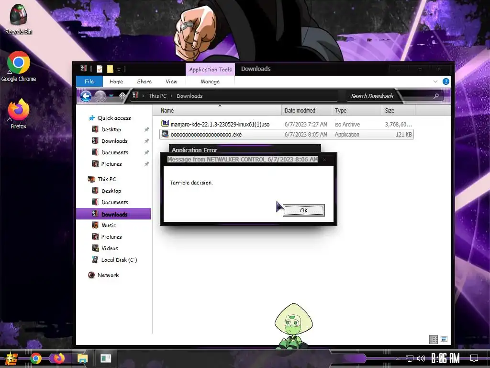This screenshot has height=368, width=490.
Task: Open the Customize Quick Access Toolbar dropdown
Action: pos(119,69)
